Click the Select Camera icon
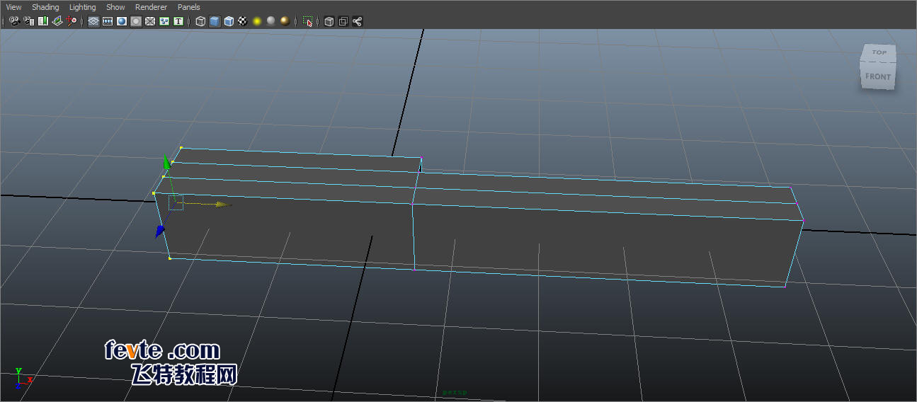Screen dimensions: 917x402 pyautogui.click(x=14, y=21)
